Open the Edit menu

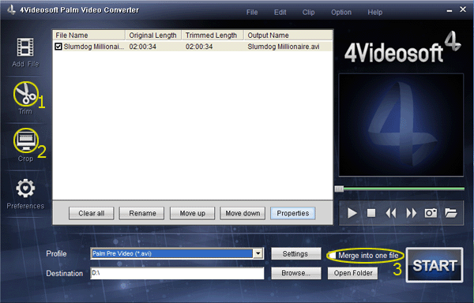280,13
